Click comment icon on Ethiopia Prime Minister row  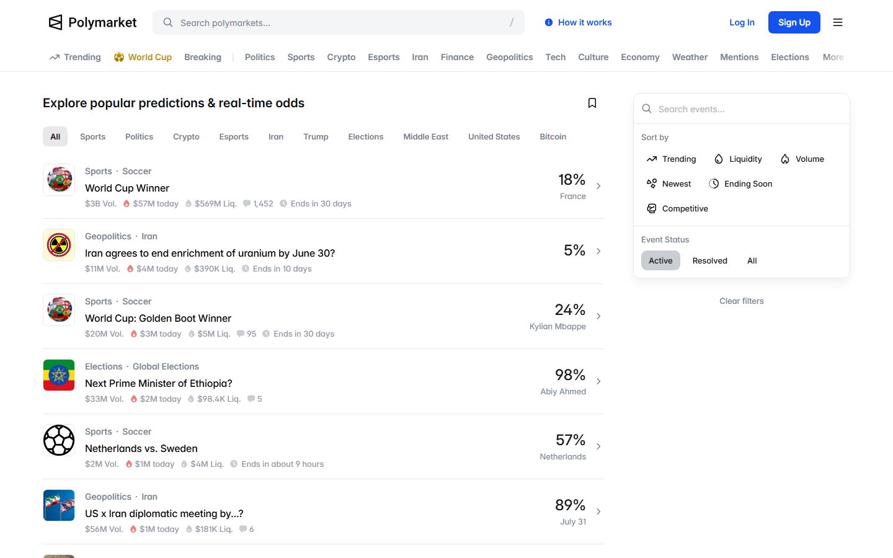point(251,399)
